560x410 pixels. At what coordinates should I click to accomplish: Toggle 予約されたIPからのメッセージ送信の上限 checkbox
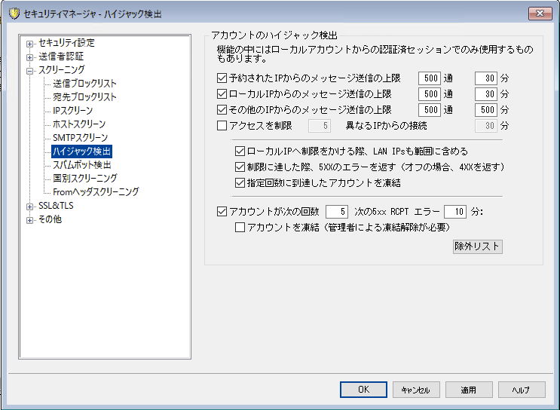point(222,78)
